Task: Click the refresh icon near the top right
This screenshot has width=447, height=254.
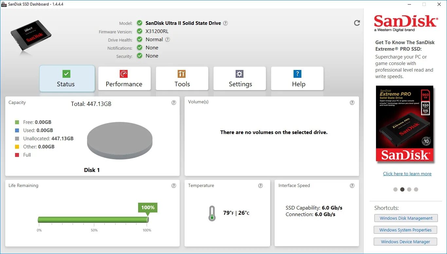Action: [357, 23]
